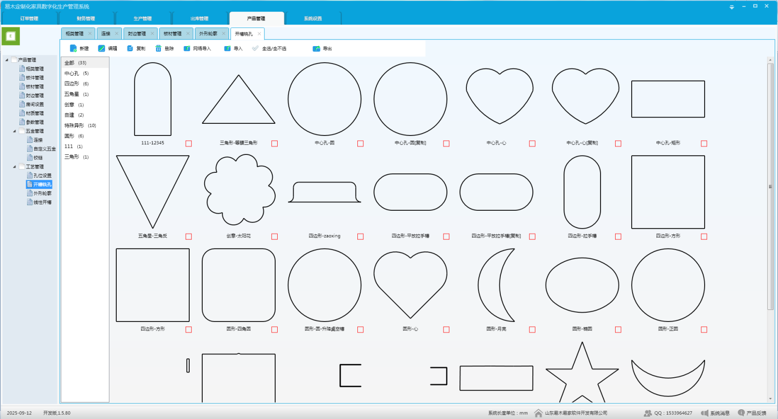The height and width of the screenshot is (419, 778).
Task: Open the 外形轮廓 document tab
Action: click(x=208, y=34)
